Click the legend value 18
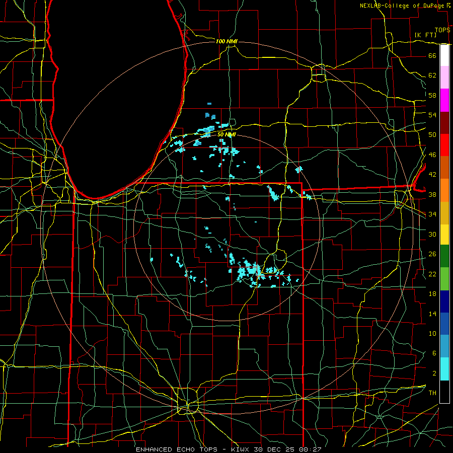 tap(432, 294)
